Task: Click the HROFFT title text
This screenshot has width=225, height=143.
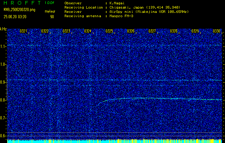Action: tap(22, 3)
